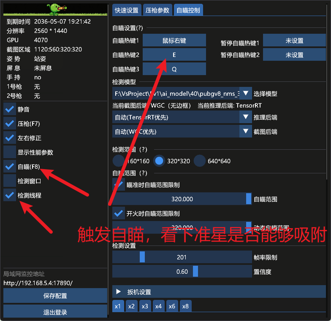Click the expiry time 2036-05-07 19:21:42
This screenshot has height=321, width=331.
62,22
